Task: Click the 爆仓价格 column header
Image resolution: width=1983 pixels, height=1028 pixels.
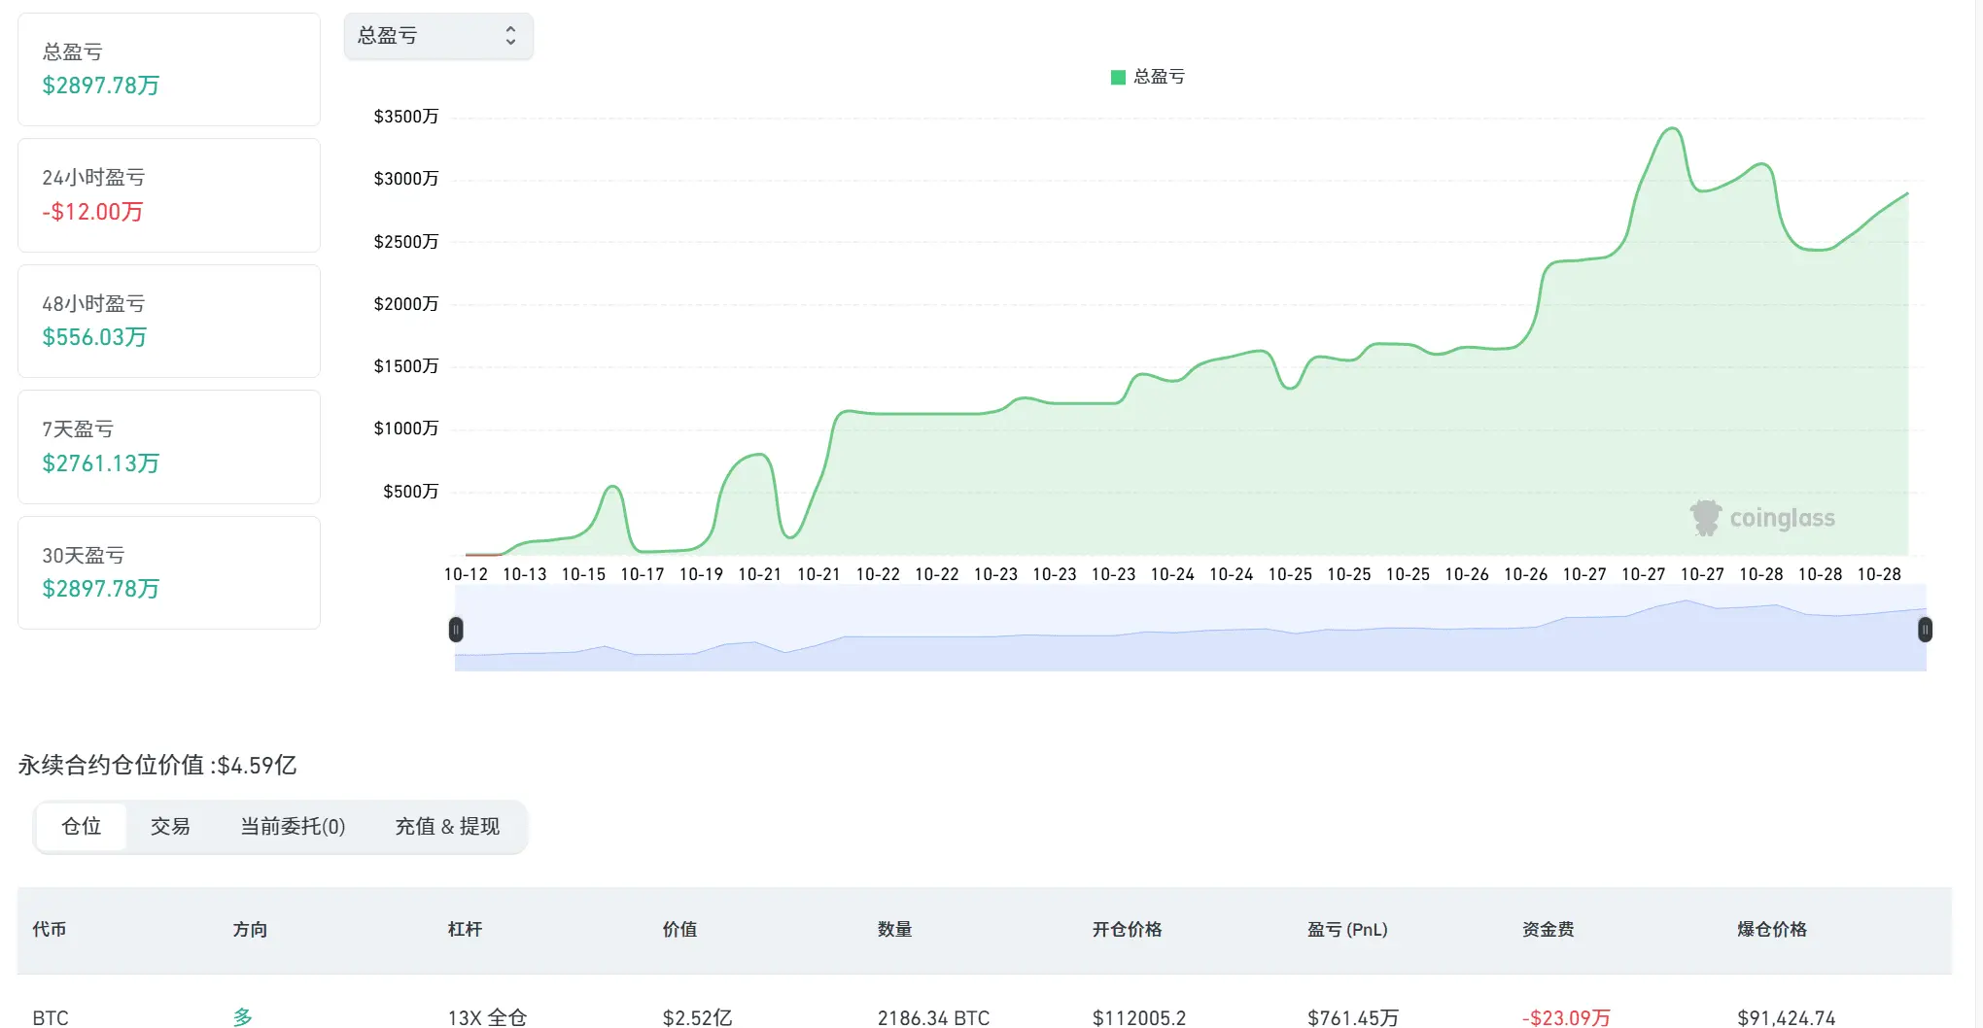Action: [x=1771, y=930]
